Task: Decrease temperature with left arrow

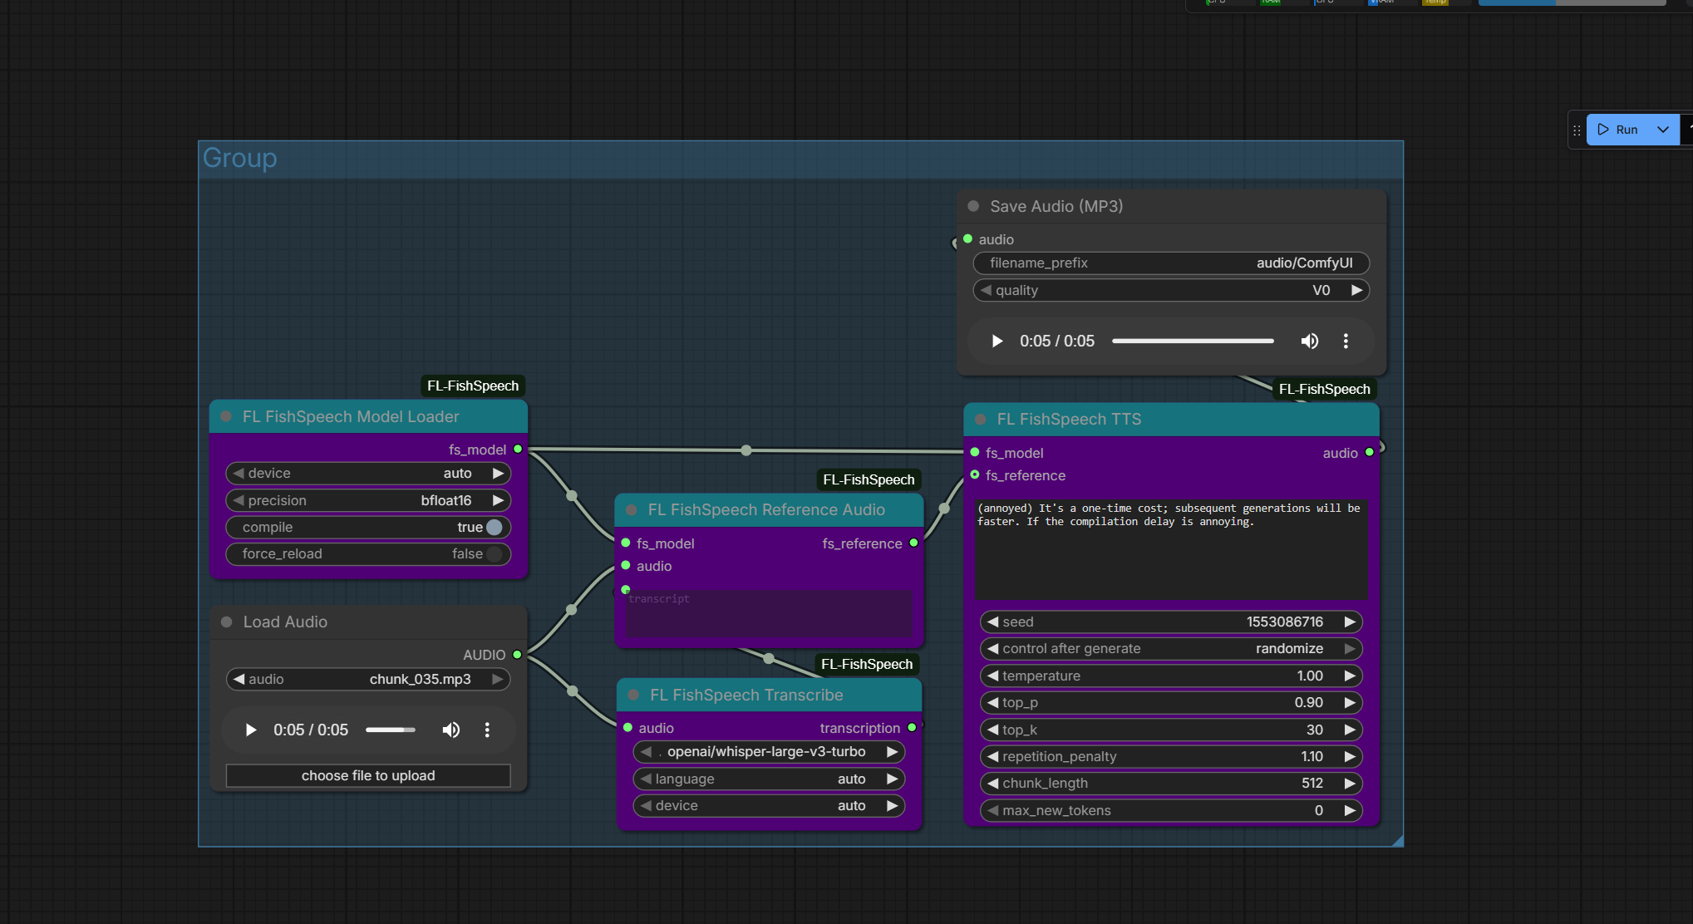Action: [x=992, y=676]
